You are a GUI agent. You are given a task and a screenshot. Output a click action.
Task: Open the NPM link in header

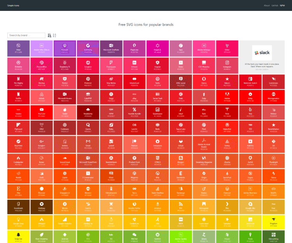click(x=282, y=5)
